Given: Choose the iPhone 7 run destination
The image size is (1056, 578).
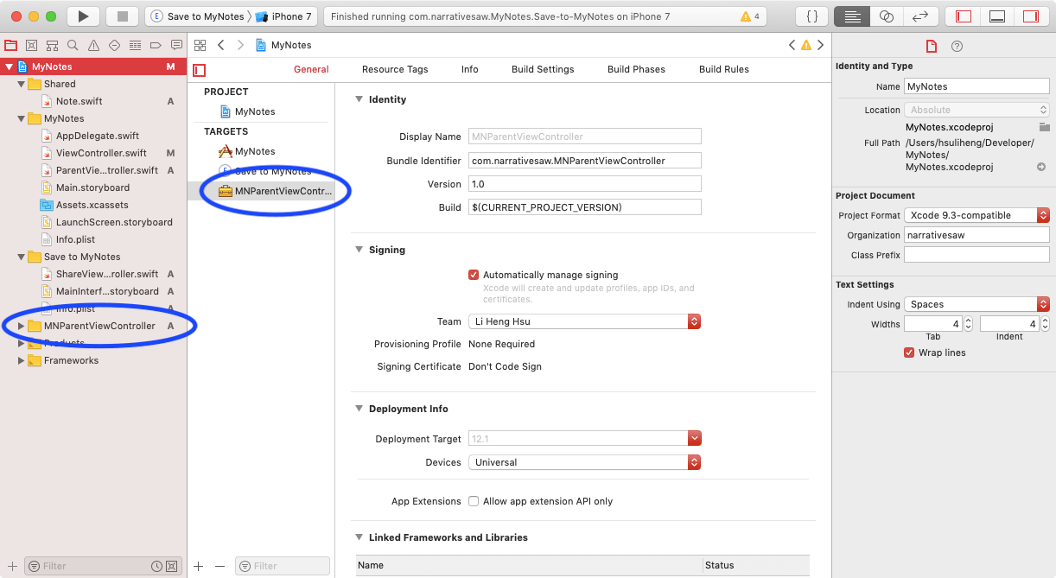Looking at the screenshot, I should pyautogui.click(x=284, y=16).
